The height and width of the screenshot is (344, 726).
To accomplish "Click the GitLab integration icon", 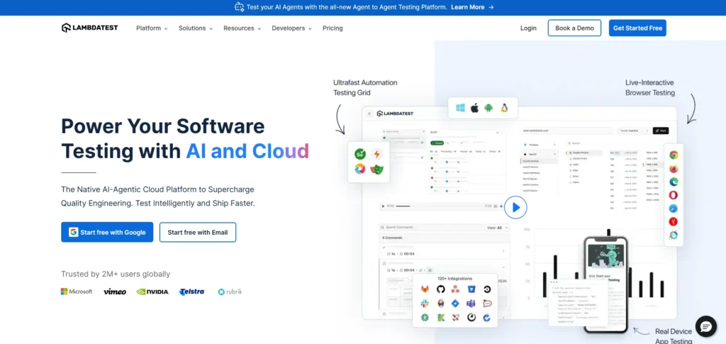I will click(425, 289).
